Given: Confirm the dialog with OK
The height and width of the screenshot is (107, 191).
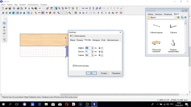Looking at the screenshot, I should [91, 73].
